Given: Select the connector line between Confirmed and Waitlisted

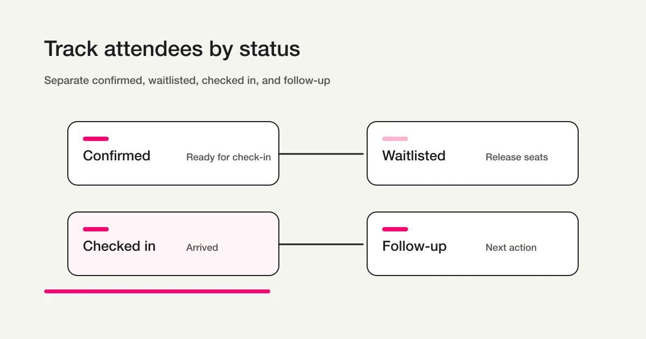Looking at the screenshot, I should point(321,154).
